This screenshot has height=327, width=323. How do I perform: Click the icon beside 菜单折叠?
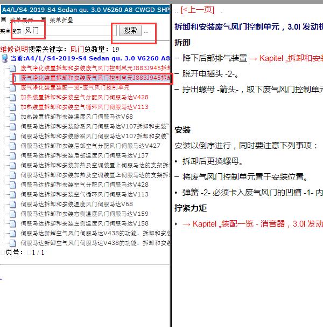coord(43,20)
